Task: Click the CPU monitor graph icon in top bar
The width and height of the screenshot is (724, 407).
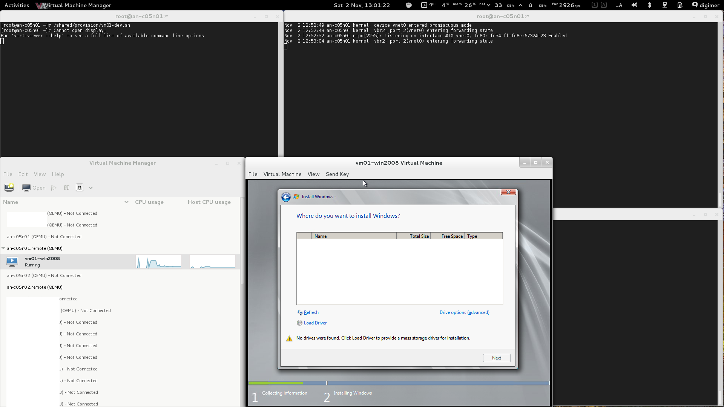Action: 424,5
